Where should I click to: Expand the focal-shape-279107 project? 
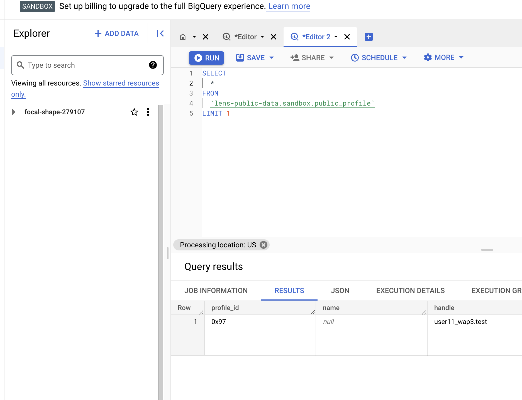(14, 112)
